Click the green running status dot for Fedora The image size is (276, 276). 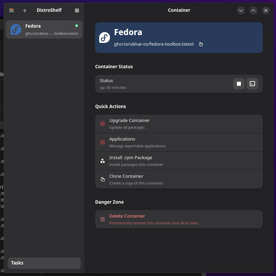pos(77,26)
